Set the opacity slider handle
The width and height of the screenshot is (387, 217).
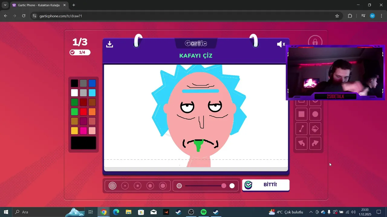pyautogui.click(x=224, y=186)
